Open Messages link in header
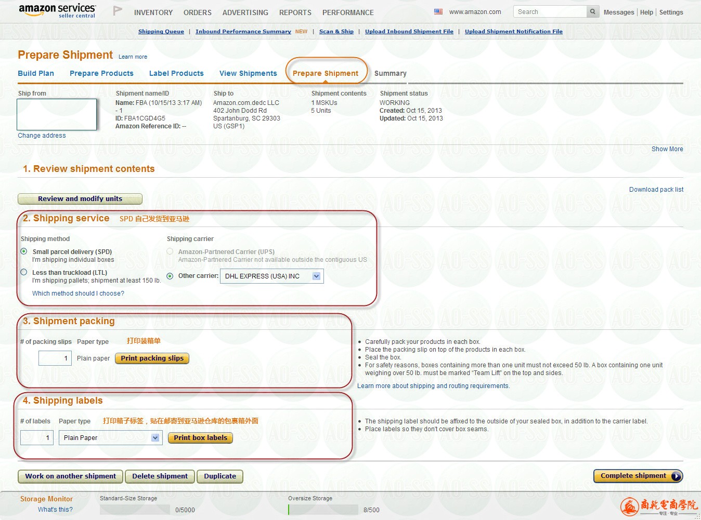Image resolution: width=701 pixels, height=520 pixels. 619,12
